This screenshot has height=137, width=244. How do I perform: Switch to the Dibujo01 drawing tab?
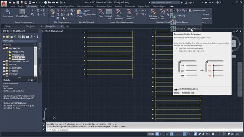(x=30, y=27)
